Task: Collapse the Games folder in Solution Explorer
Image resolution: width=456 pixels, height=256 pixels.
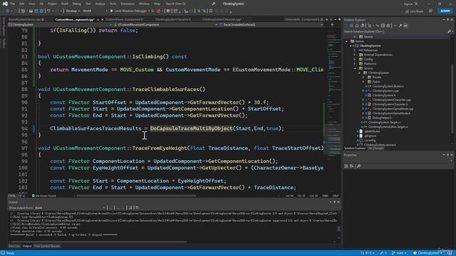Action: point(347,41)
